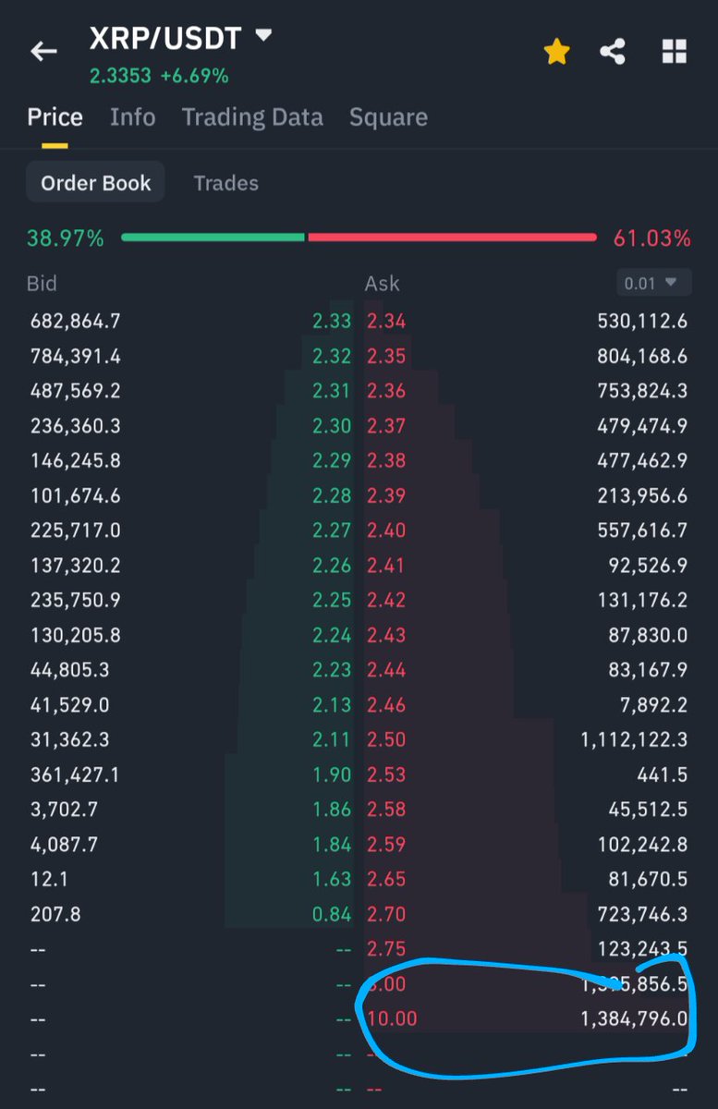
Task: Select ask price 2.36
Action: pyautogui.click(x=386, y=391)
